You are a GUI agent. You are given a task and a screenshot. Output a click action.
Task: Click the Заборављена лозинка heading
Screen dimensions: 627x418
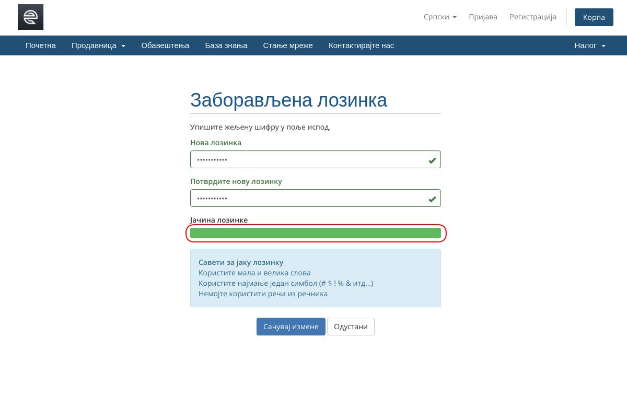288,100
